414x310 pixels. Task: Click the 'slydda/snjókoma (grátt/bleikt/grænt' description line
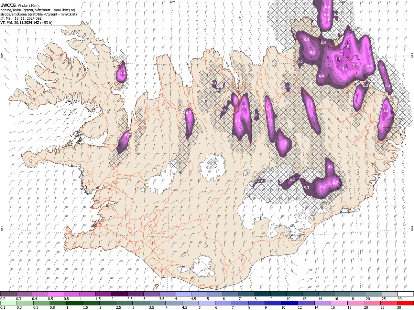pyautogui.click(x=38, y=14)
